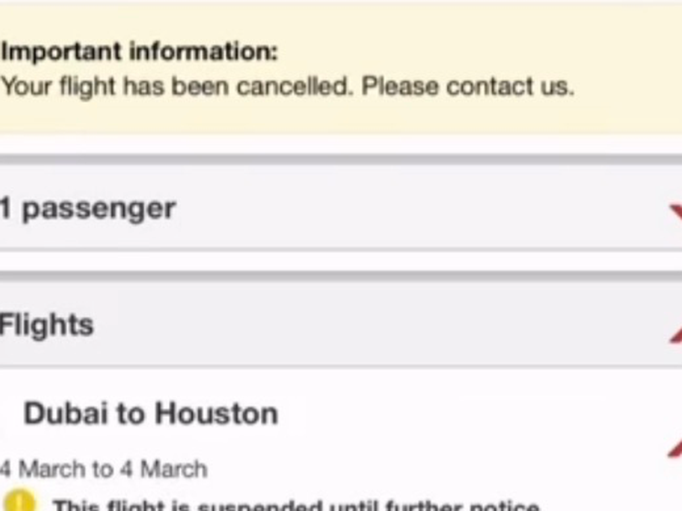Image resolution: width=682 pixels, height=511 pixels.
Task: Click the "Important information:" heading
Action: tap(139, 52)
